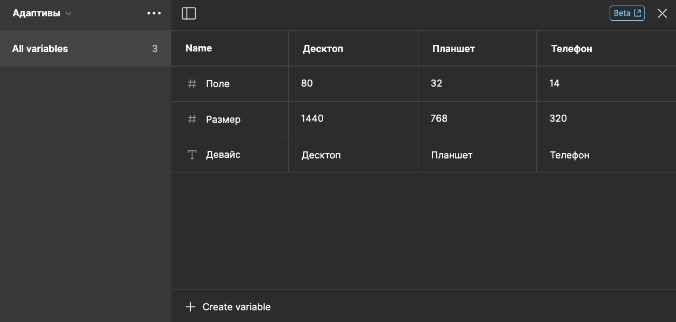Screen dimensions: 676x322
Task: Click the number type icon beside Поле
Action: point(192,84)
